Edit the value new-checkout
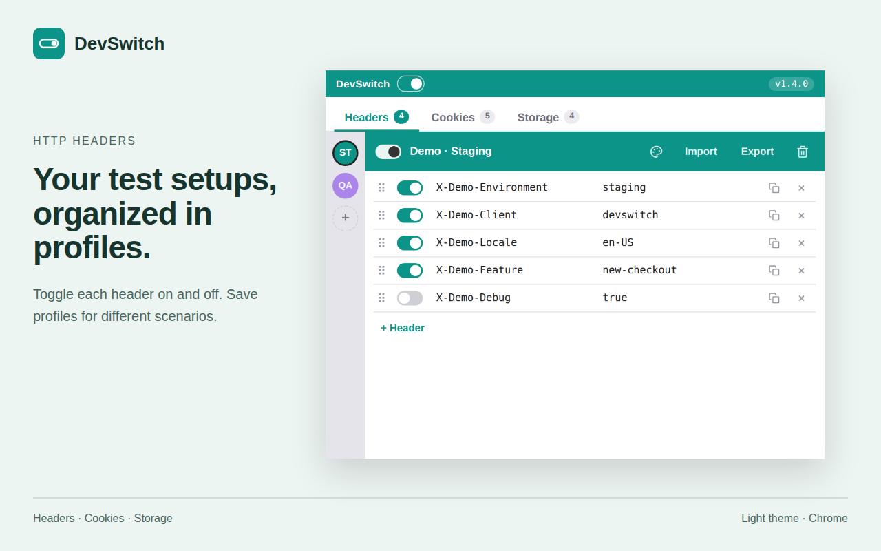Image resolution: width=881 pixels, height=551 pixels. pyautogui.click(x=639, y=270)
